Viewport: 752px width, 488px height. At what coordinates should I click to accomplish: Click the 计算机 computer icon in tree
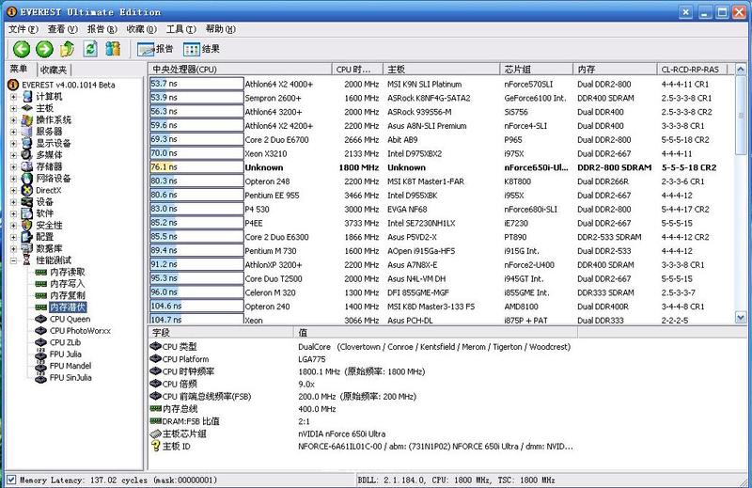click(x=27, y=97)
